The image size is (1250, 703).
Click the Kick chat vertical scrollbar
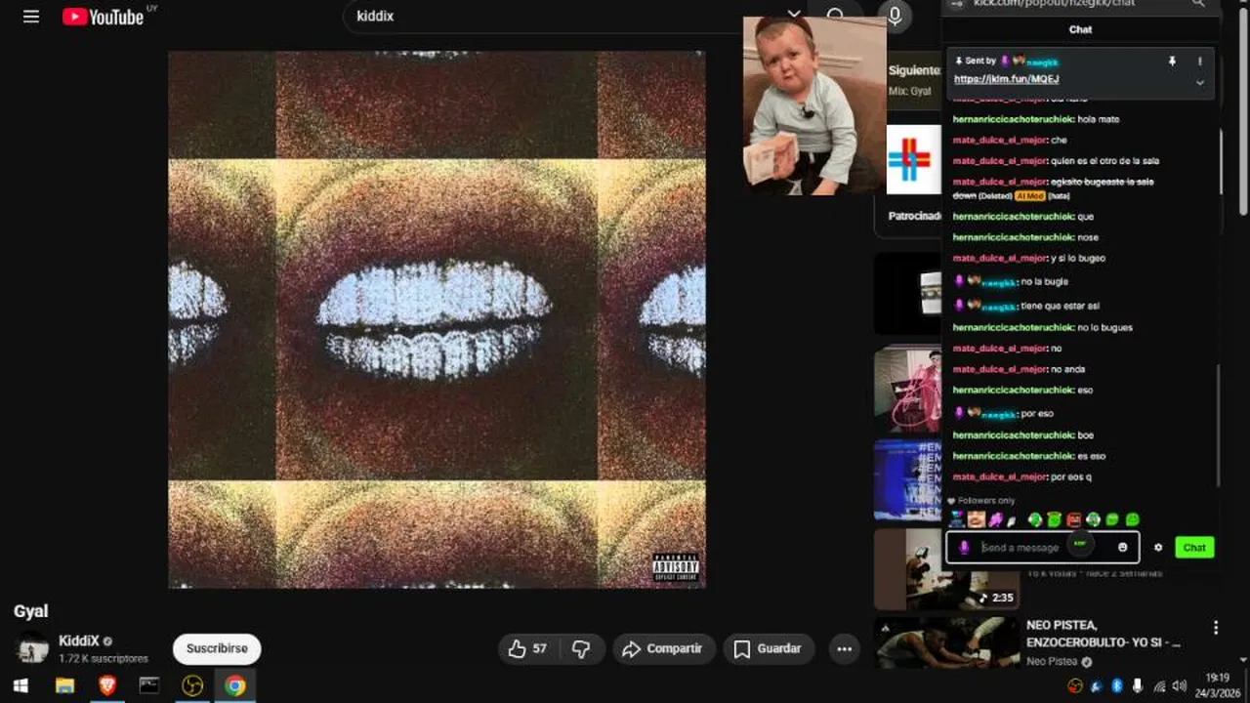pos(1217,425)
